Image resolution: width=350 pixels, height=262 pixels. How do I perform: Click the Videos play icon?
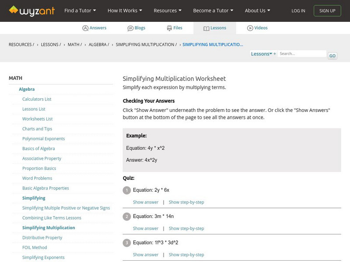[250, 28]
